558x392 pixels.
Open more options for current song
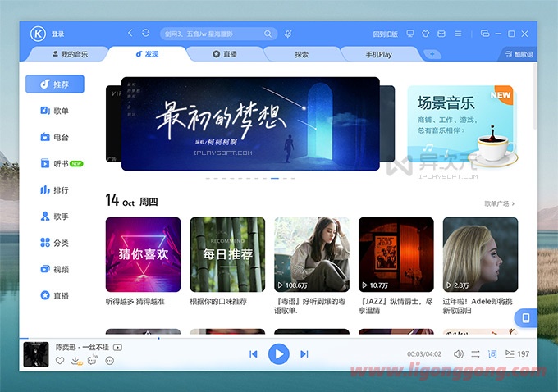click(110, 361)
